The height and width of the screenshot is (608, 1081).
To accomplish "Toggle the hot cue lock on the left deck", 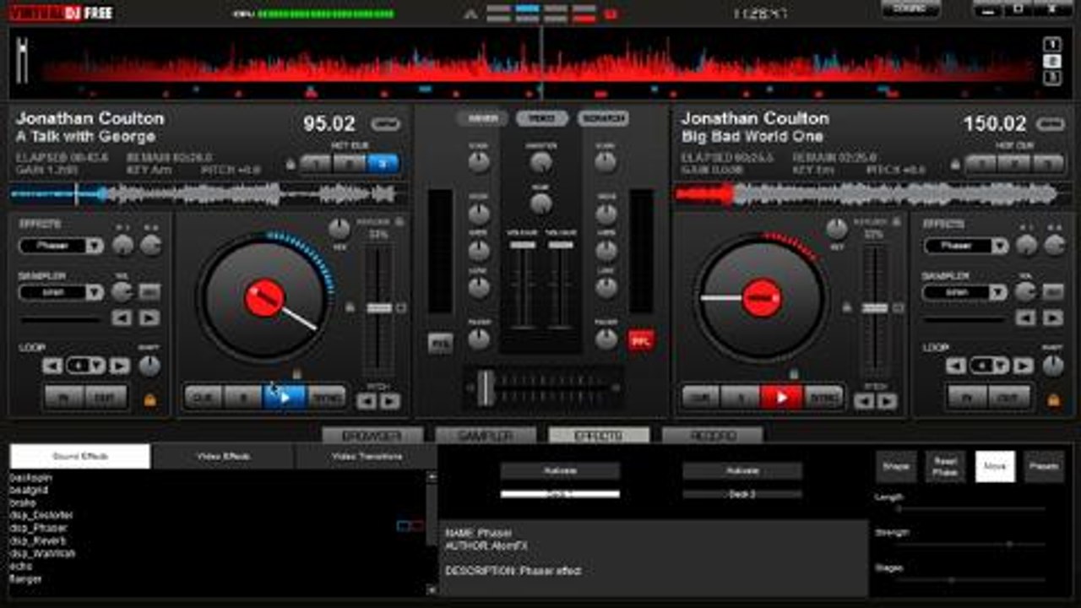I will (291, 164).
